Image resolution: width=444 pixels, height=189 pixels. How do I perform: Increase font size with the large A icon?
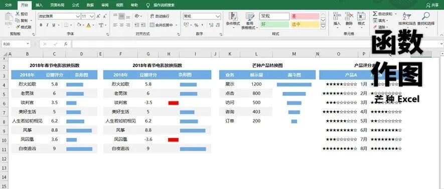pos(98,16)
